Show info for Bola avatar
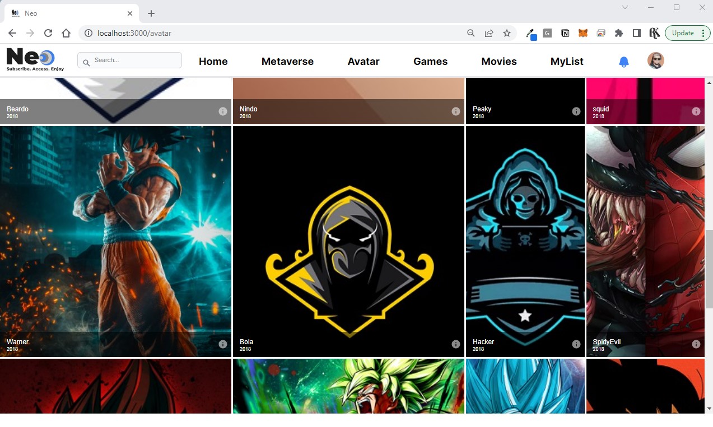Viewport: 713px width, 427px height. 456,344
